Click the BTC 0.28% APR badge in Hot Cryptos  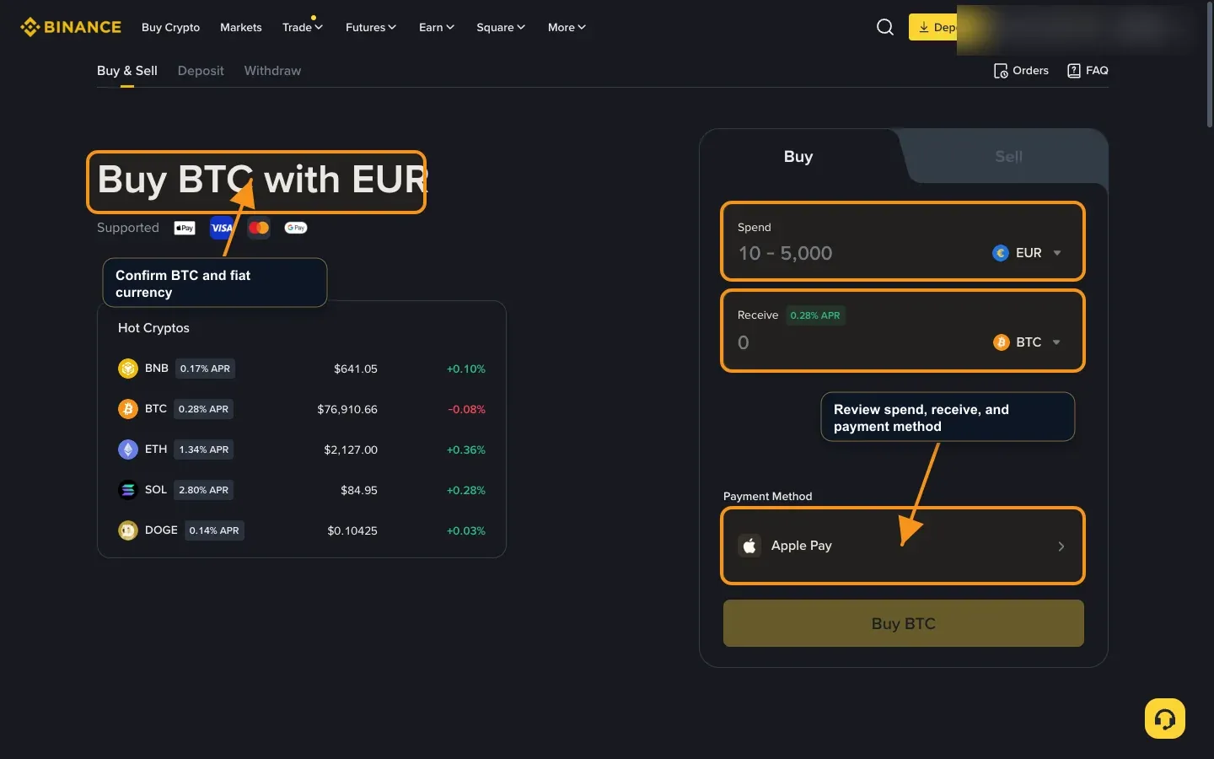coord(203,409)
